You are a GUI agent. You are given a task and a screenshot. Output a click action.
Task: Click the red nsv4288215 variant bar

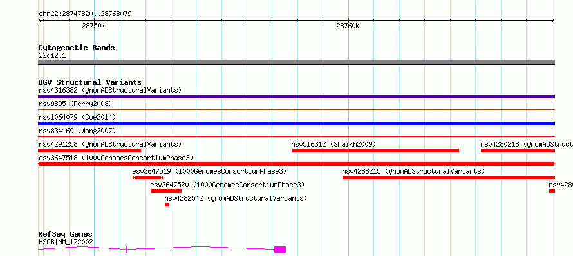(x=449, y=178)
